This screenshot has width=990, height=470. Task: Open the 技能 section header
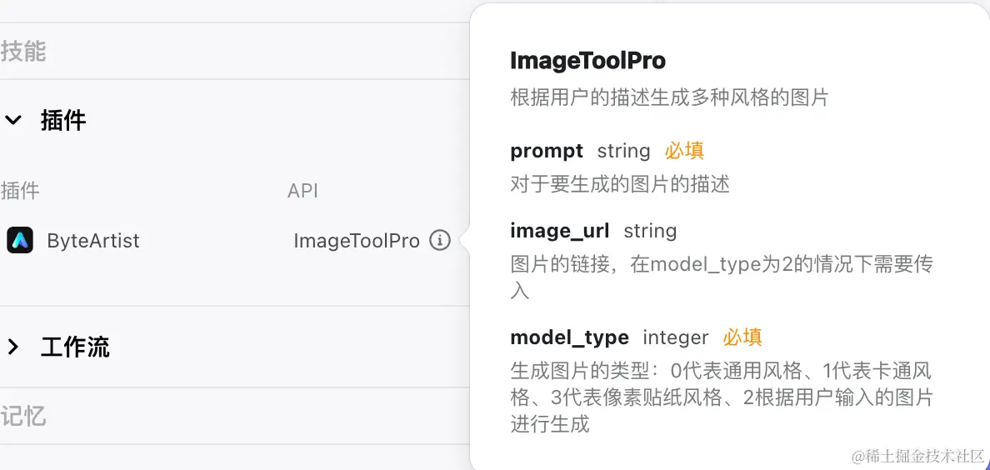point(23,51)
